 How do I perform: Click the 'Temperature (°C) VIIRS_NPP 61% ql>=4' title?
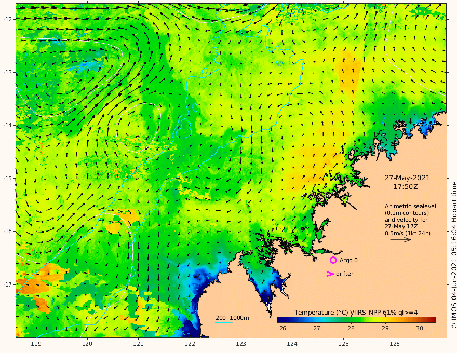coord(356,313)
